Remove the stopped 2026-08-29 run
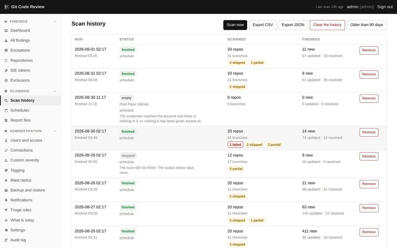397x248 pixels. pyautogui.click(x=369, y=156)
